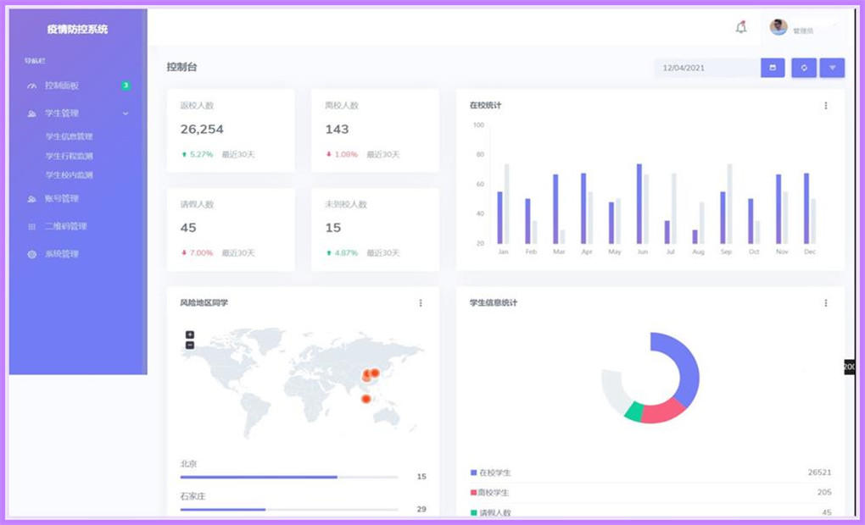The width and height of the screenshot is (865, 525).
Task: Click the 4.87% trend value
Action: 347,253
